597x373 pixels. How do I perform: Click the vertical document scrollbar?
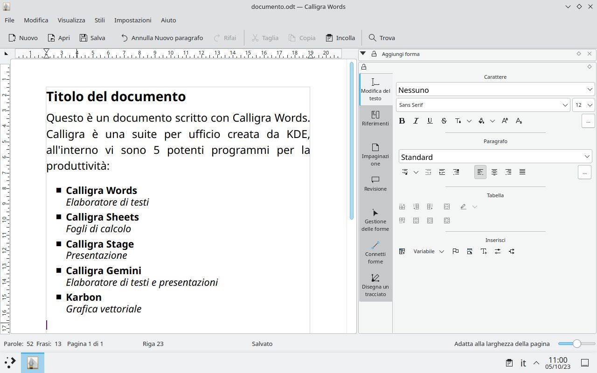352,140
